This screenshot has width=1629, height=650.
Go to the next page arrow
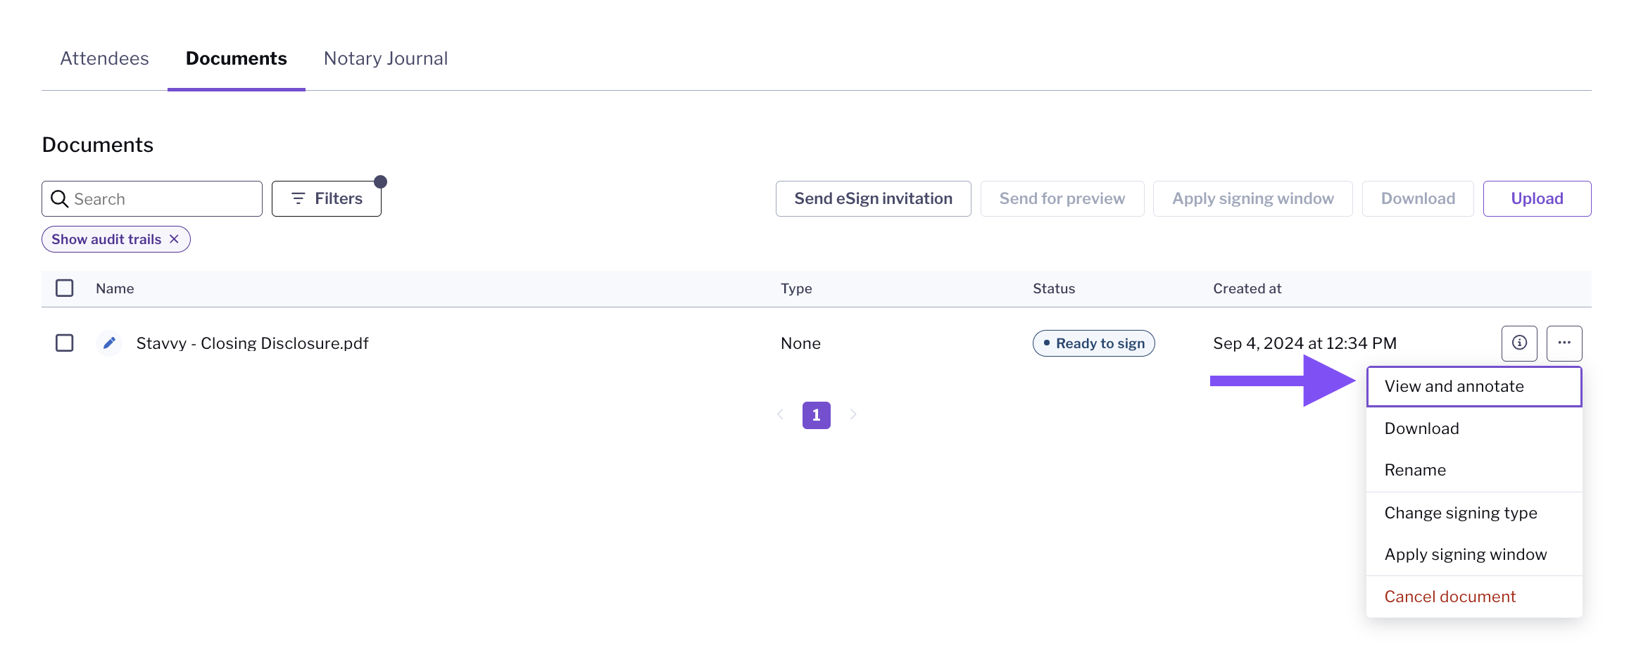(853, 414)
